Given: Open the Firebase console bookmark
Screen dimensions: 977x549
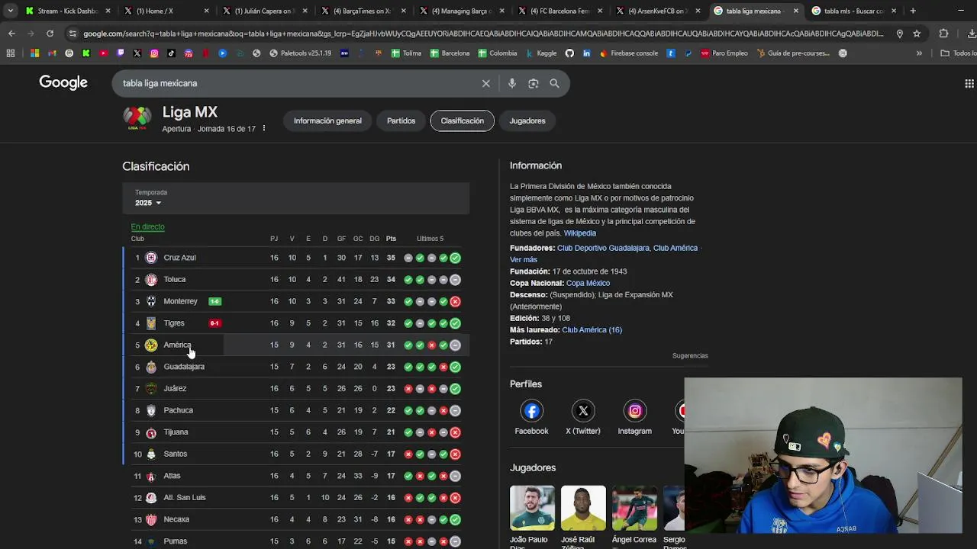Looking at the screenshot, I should [x=629, y=53].
